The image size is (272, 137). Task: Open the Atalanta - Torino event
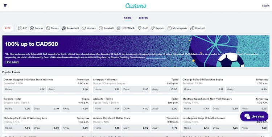pyautogui.click(x=103, y=99)
